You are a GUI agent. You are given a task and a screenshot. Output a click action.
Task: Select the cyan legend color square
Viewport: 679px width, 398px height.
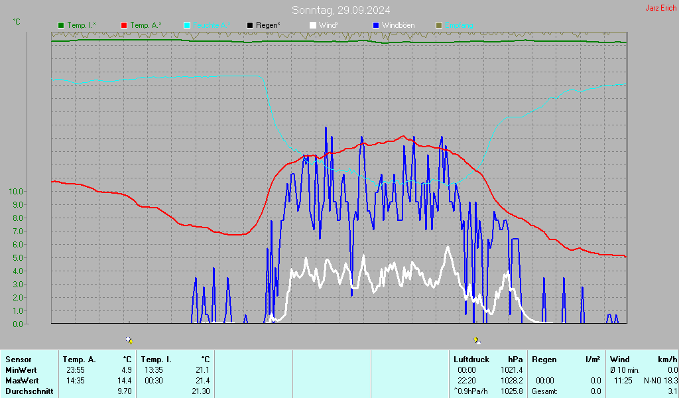[187, 25]
